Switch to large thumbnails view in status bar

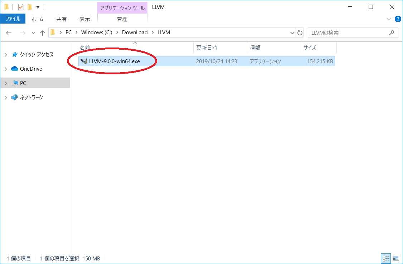pyautogui.click(x=395, y=258)
